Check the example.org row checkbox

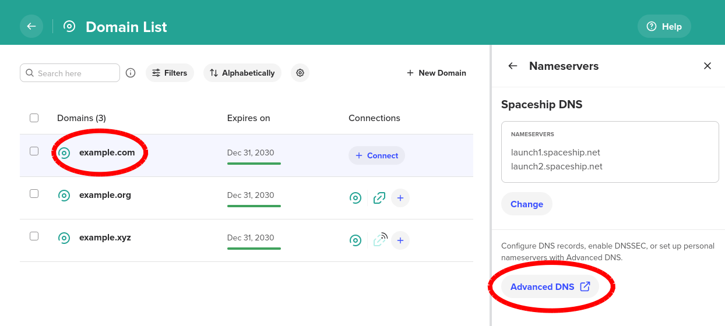pos(34,194)
